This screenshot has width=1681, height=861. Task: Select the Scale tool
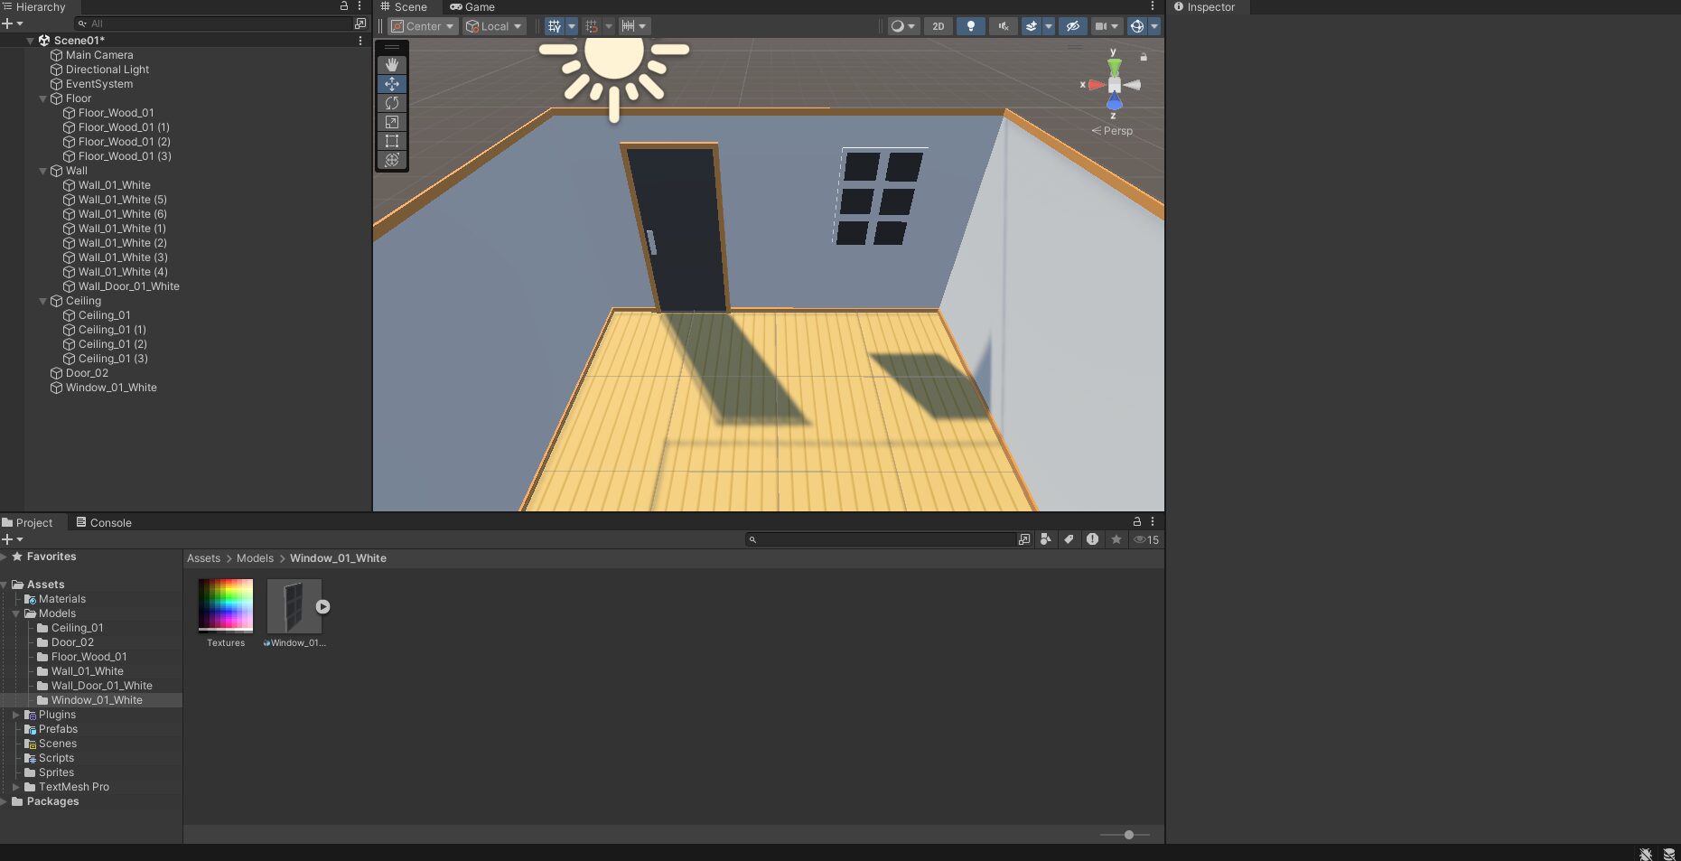[x=392, y=122]
